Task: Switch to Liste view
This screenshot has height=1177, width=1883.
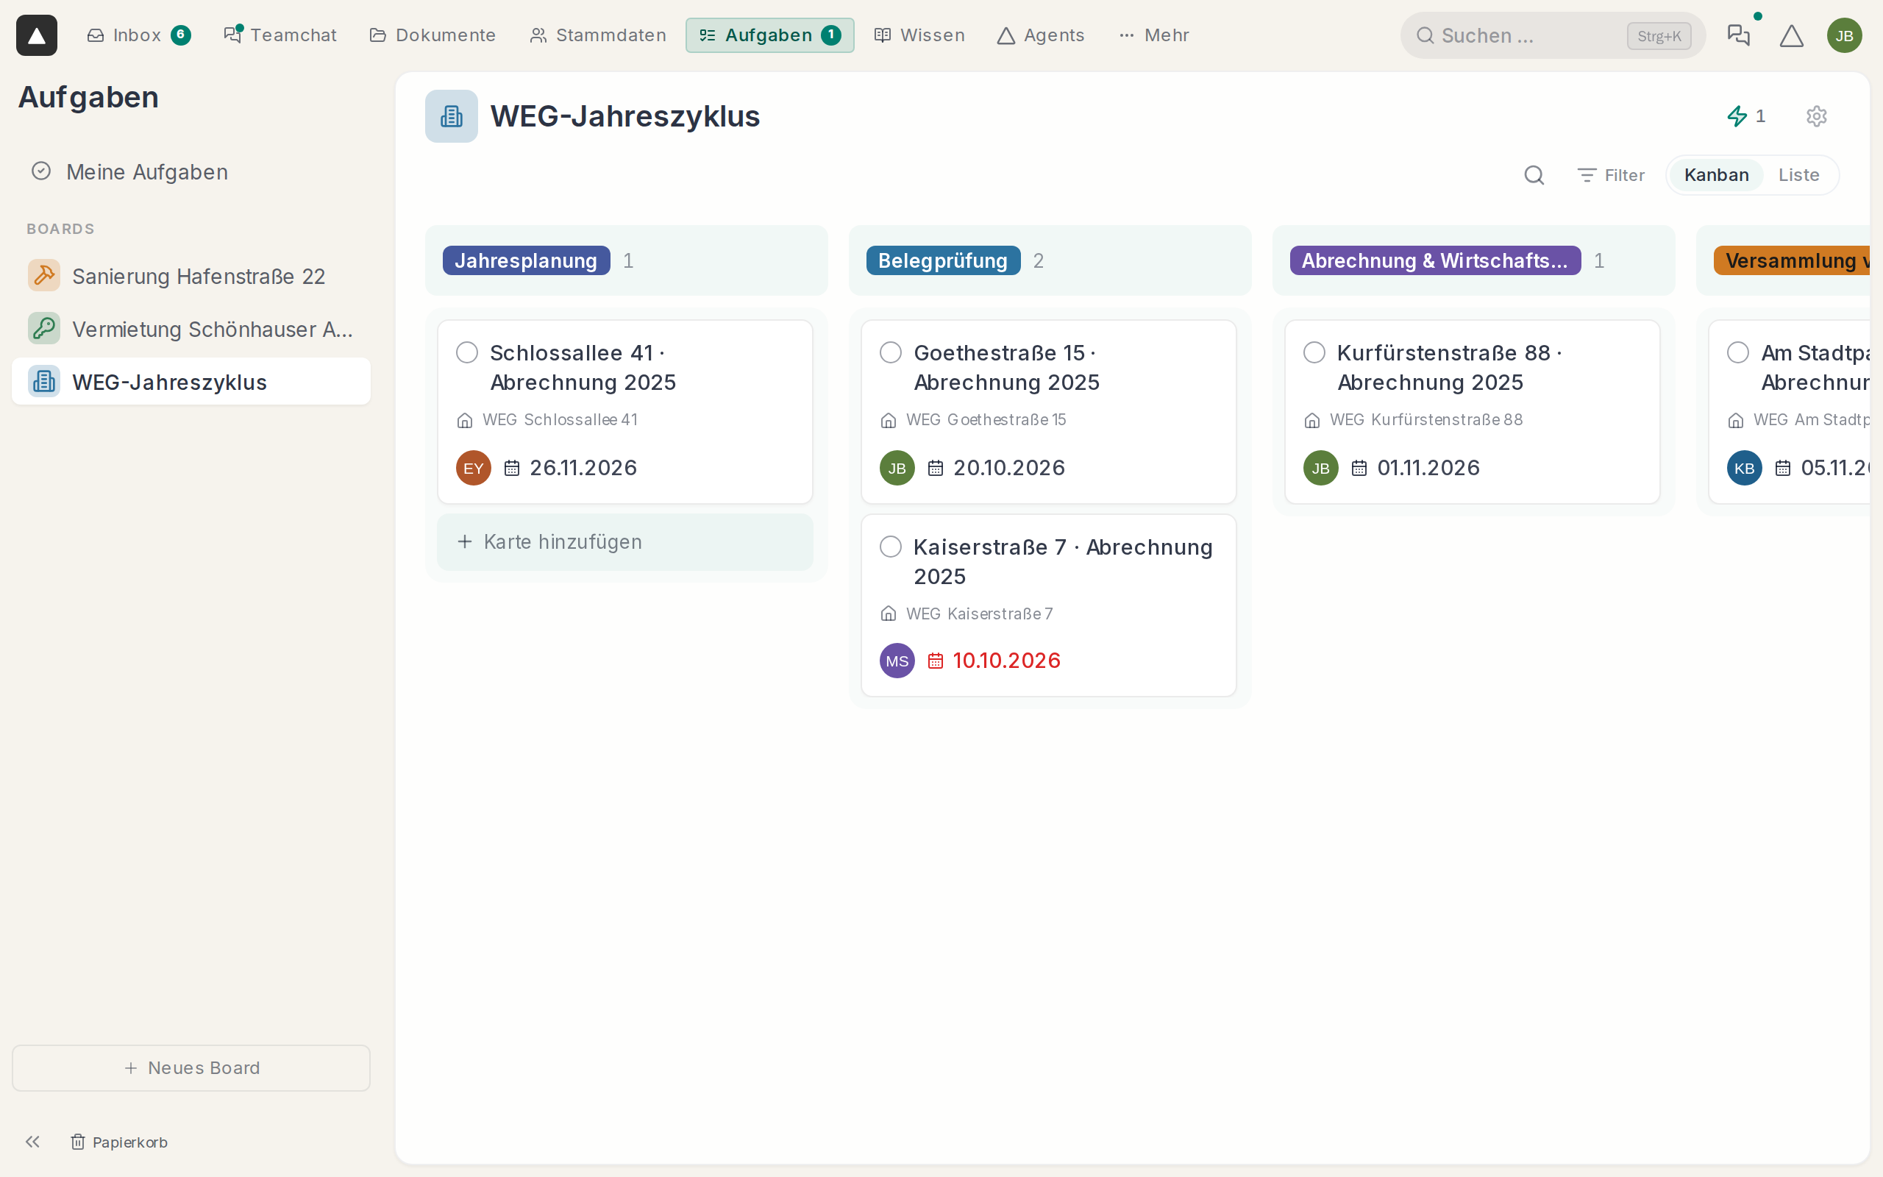Action: tap(1798, 175)
